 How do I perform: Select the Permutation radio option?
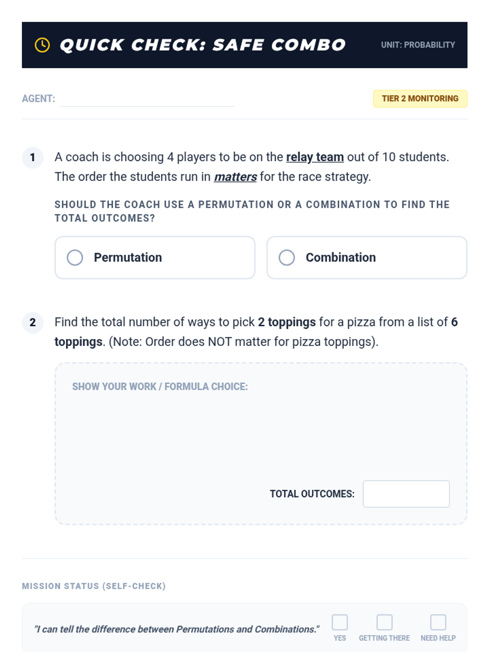click(x=75, y=258)
